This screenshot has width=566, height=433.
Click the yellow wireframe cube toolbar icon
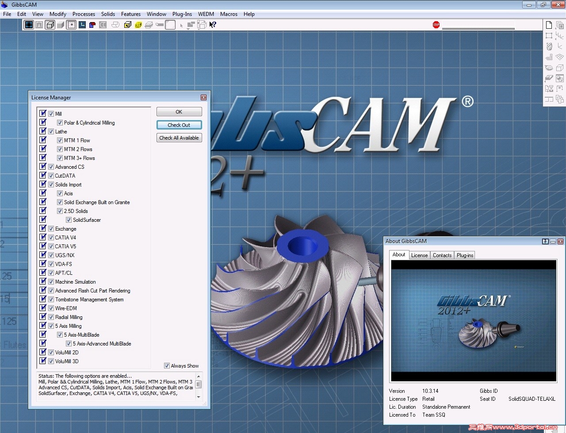tap(137, 24)
